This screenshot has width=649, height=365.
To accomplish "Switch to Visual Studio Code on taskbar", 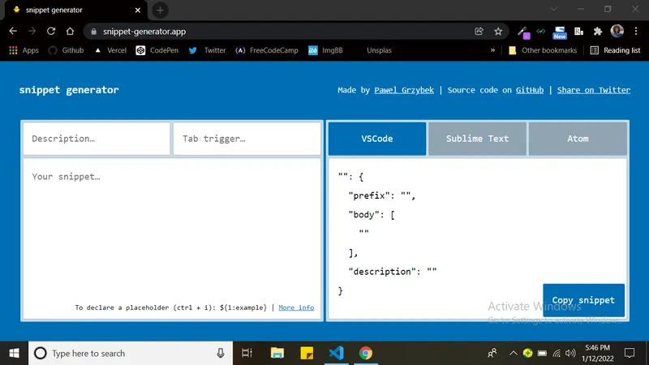I will pos(337,353).
